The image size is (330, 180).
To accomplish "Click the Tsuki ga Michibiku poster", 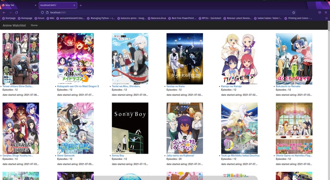I will pyautogui.click(x=239, y=128).
